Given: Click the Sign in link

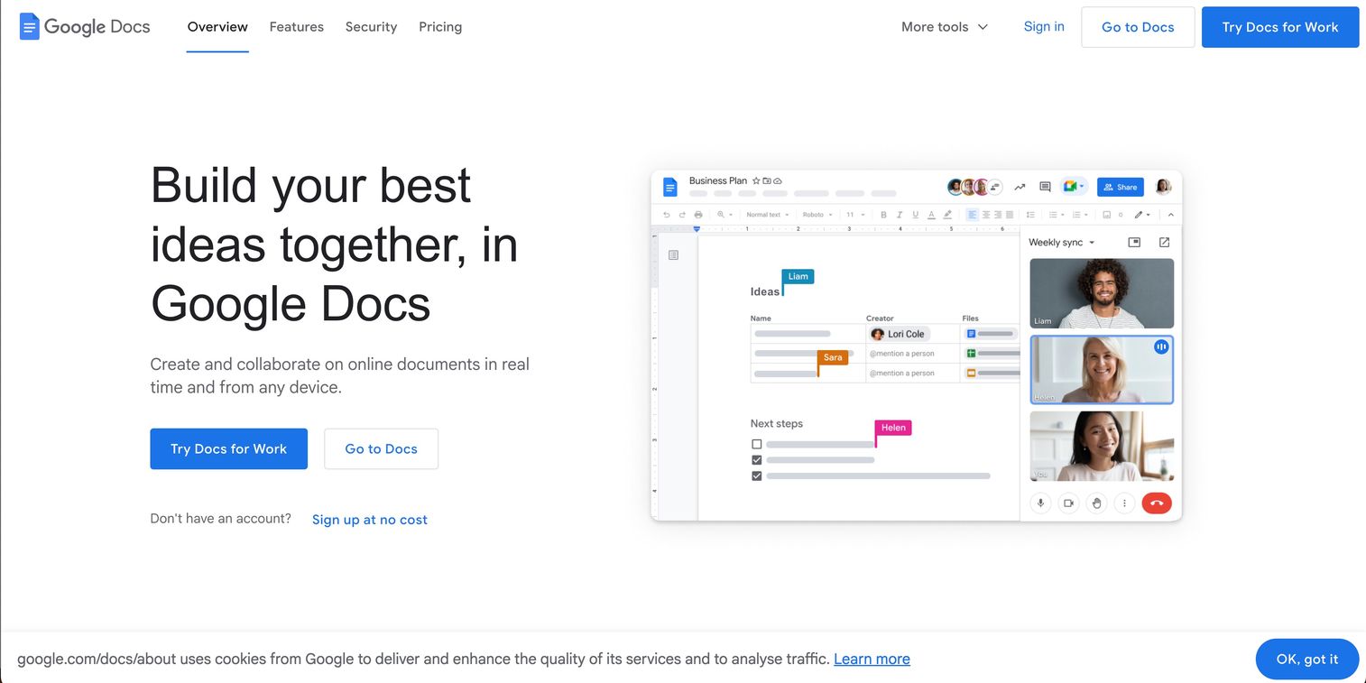Looking at the screenshot, I should click(x=1044, y=26).
